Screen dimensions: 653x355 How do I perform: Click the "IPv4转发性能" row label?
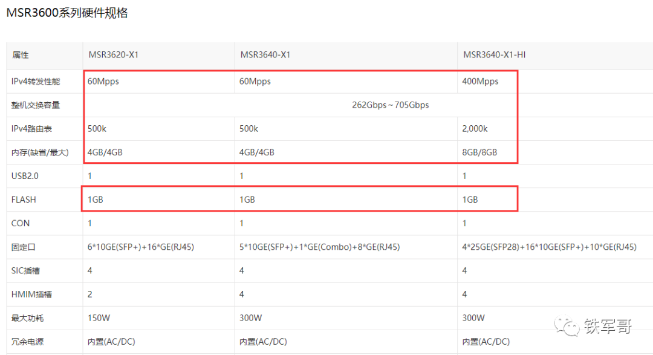[36, 82]
